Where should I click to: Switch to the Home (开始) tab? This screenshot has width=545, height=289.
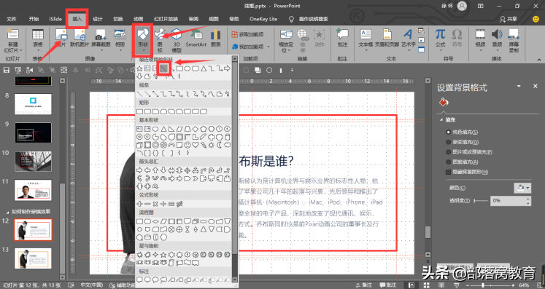34,19
